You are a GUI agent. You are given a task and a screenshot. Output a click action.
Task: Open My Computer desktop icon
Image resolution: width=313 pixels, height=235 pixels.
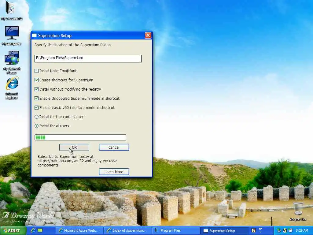[x=12, y=36]
